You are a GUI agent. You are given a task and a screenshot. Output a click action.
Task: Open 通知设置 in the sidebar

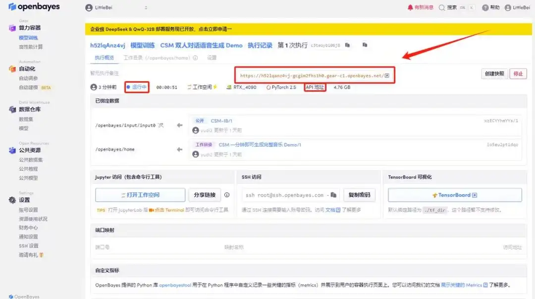28,237
